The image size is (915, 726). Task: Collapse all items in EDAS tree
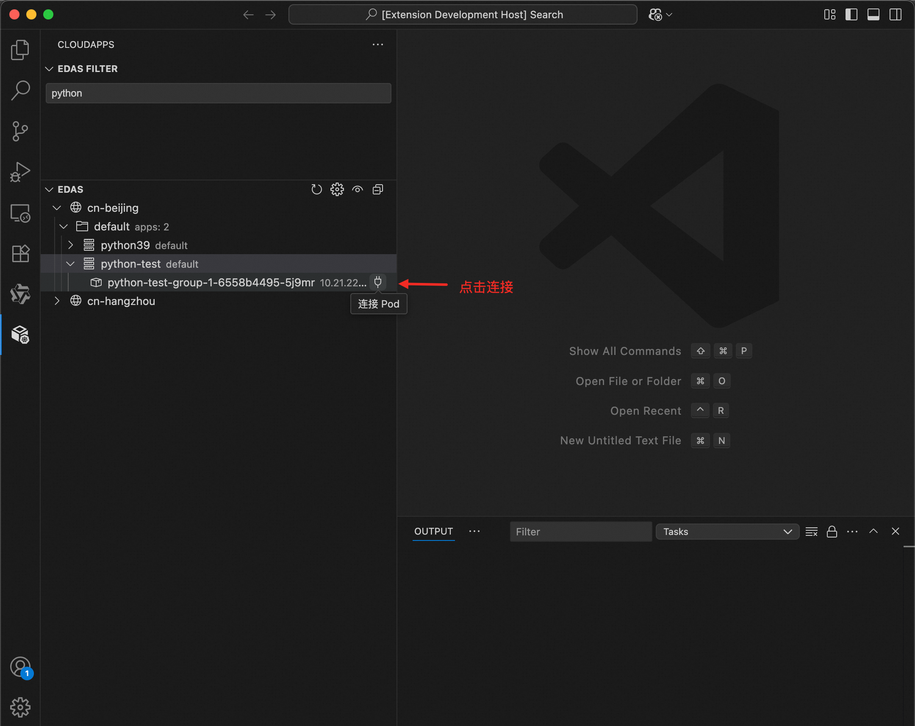tap(378, 189)
